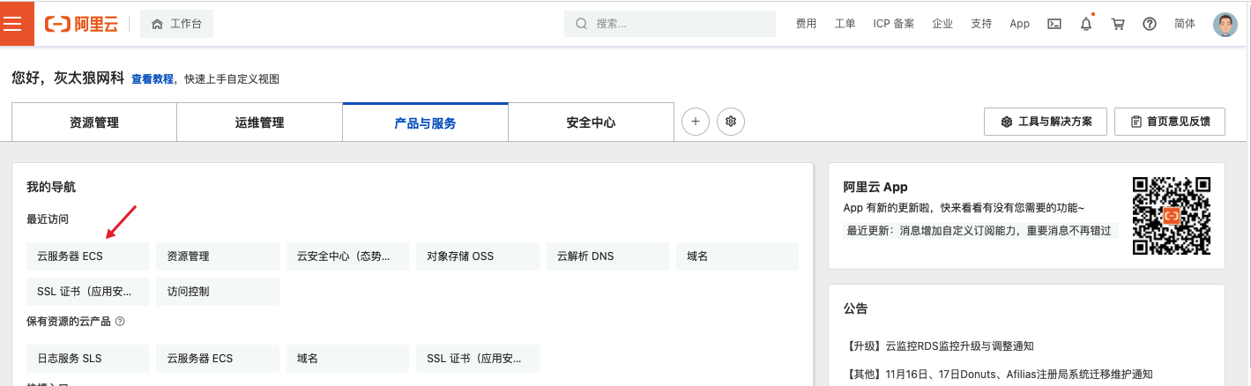Switch to the 安全中心 tab
1251x386 pixels.
(x=591, y=122)
